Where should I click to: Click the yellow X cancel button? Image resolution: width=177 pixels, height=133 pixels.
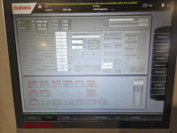137,69
